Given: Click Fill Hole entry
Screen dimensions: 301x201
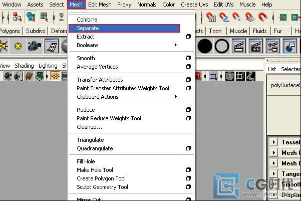Looking at the screenshot, I should (x=86, y=161).
